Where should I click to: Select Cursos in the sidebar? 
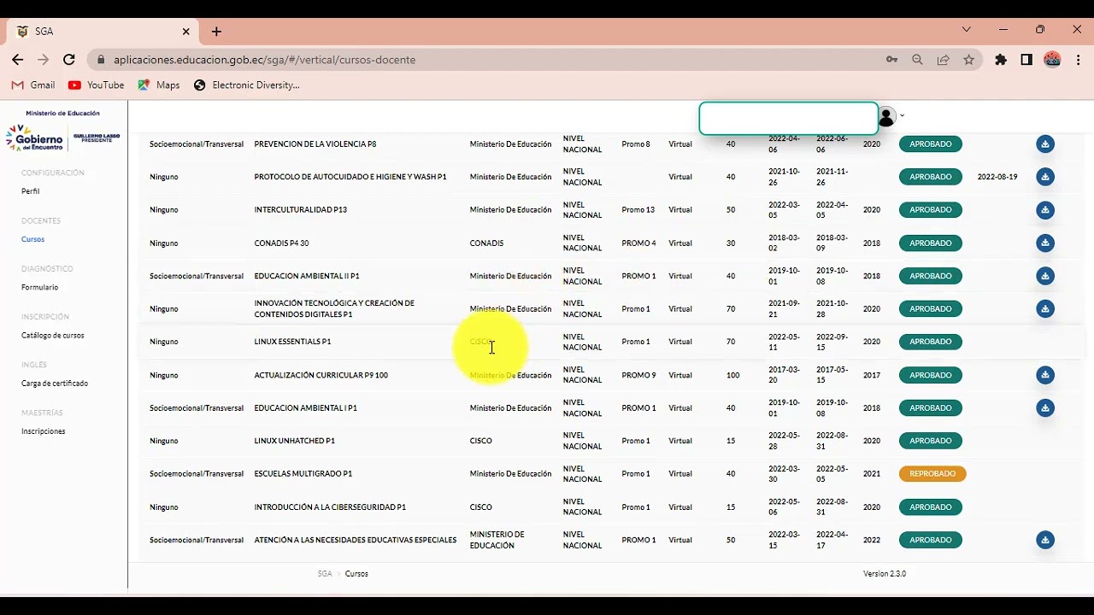point(32,239)
